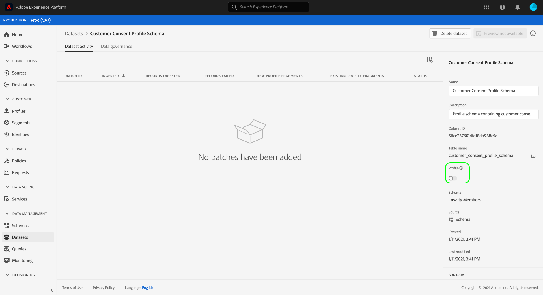This screenshot has height=295, width=543.
Task: Click the Search Experience Platform field
Action: 268,7
